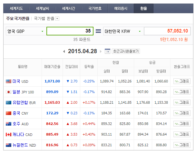Click the Australia flag icon
196x153 pixels.
pyautogui.click(x=9, y=124)
